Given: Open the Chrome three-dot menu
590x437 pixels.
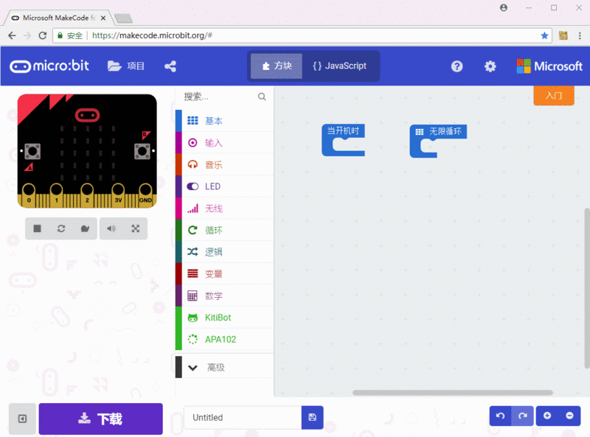Looking at the screenshot, I should coord(580,35).
